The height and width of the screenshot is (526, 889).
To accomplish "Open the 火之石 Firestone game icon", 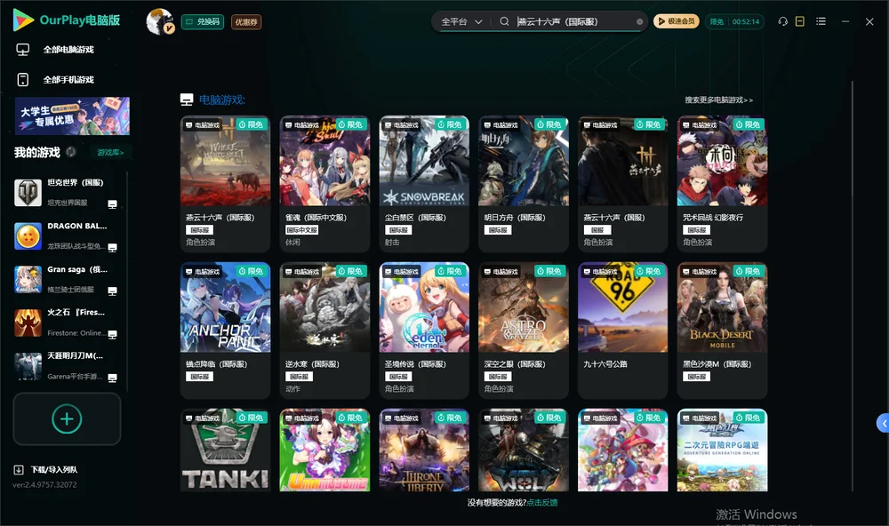I will coord(28,323).
